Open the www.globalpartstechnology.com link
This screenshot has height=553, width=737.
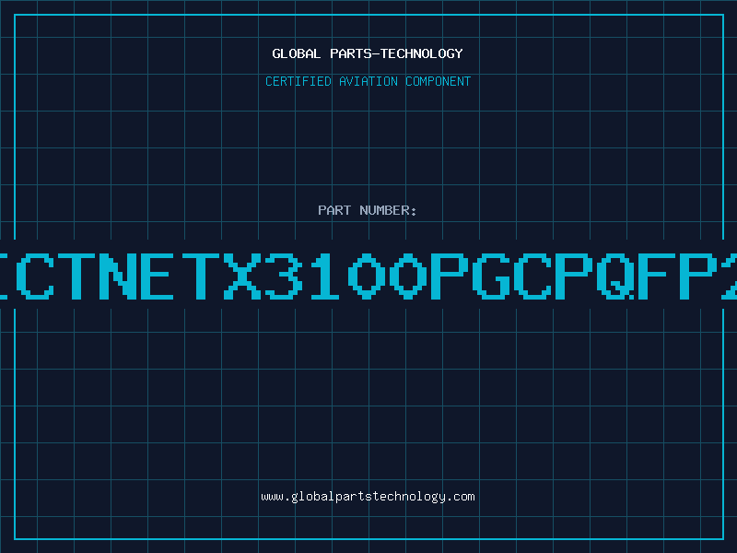click(368, 497)
